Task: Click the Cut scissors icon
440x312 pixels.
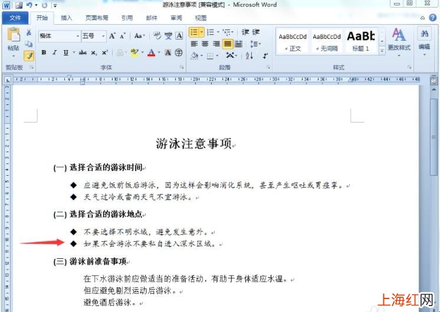Action: pyautogui.click(x=29, y=32)
